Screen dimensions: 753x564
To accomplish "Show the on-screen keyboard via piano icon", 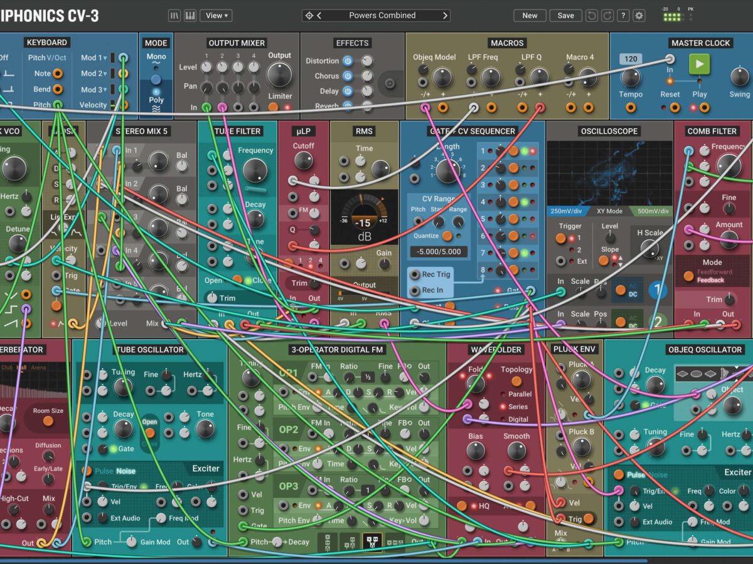I will [x=190, y=16].
